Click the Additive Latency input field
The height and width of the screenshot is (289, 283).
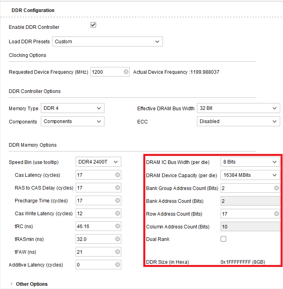coord(94,265)
